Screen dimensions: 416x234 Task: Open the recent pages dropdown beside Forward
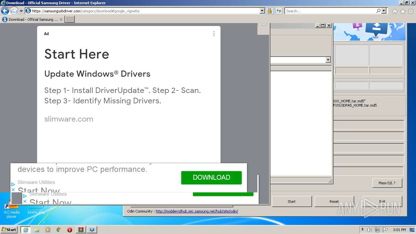click(x=21, y=11)
